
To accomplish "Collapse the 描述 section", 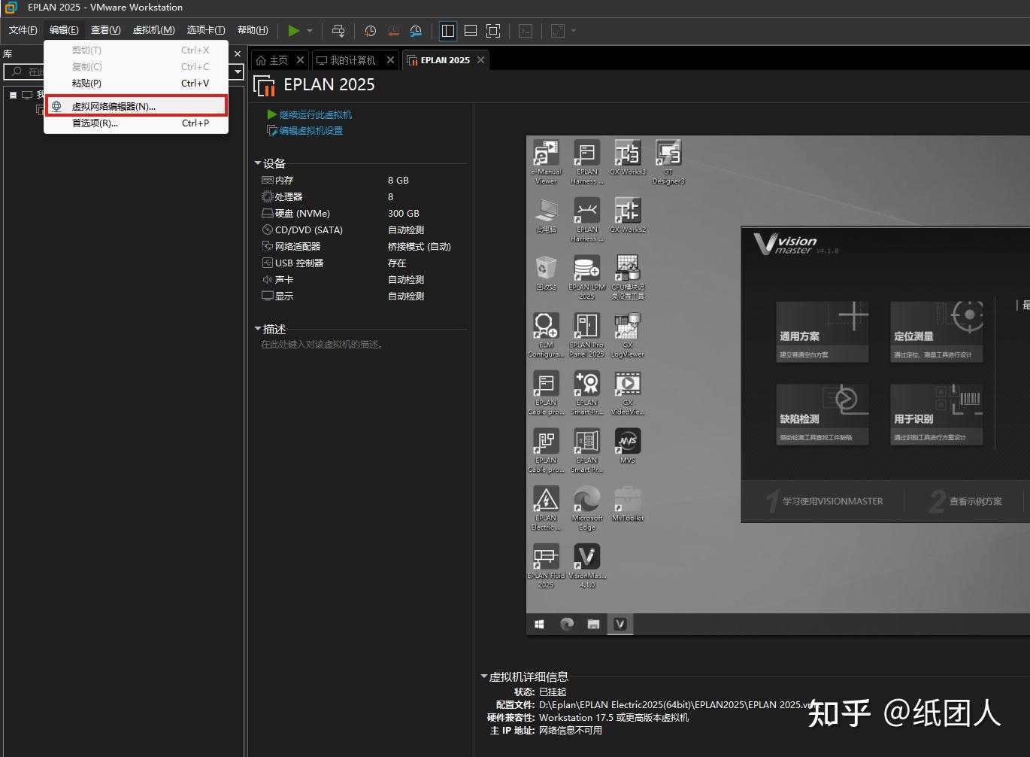I will coord(258,329).
